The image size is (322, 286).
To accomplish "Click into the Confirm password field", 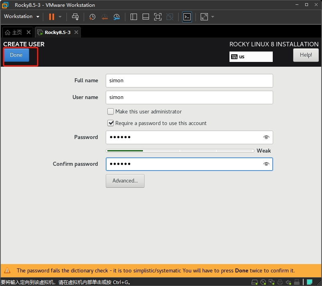I will [189, 164].
